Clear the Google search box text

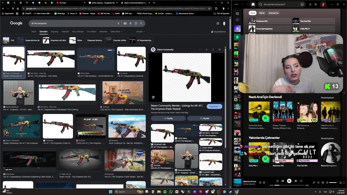coord(118,23)
